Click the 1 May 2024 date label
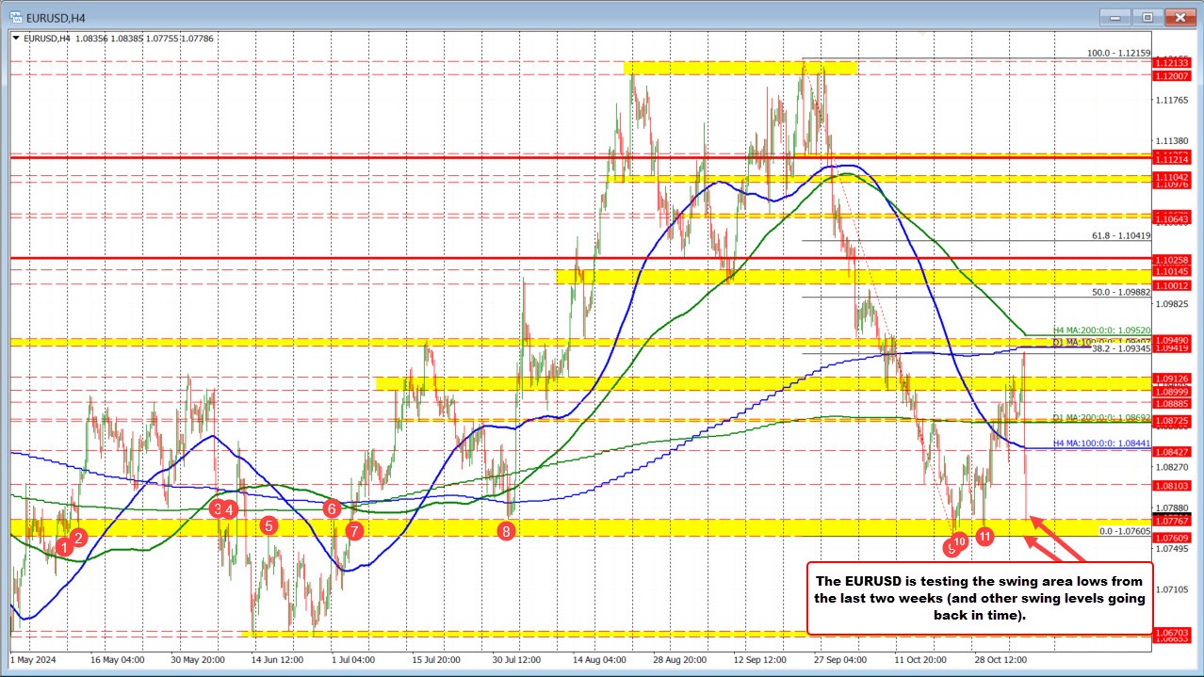1204x677 pixels. [34, 661]
